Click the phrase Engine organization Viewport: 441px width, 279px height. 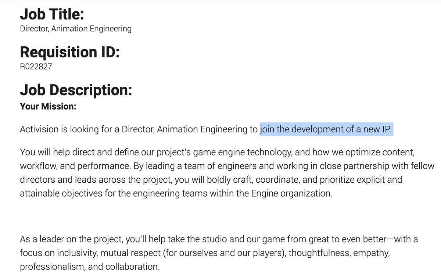[x=291, y=193]
